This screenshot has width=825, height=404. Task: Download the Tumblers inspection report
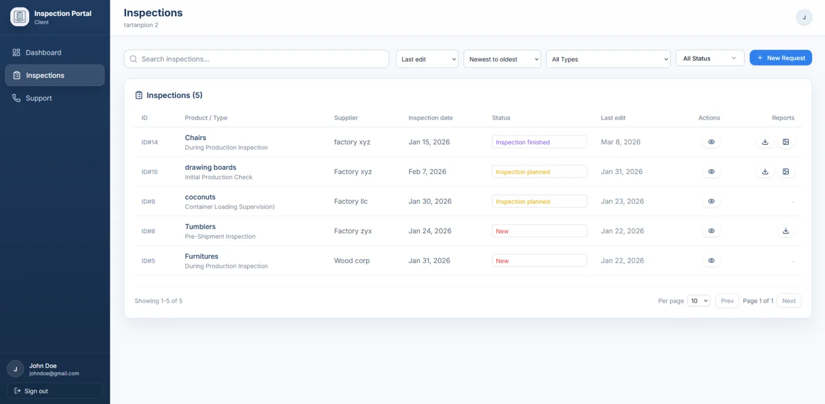coord(785,231)
